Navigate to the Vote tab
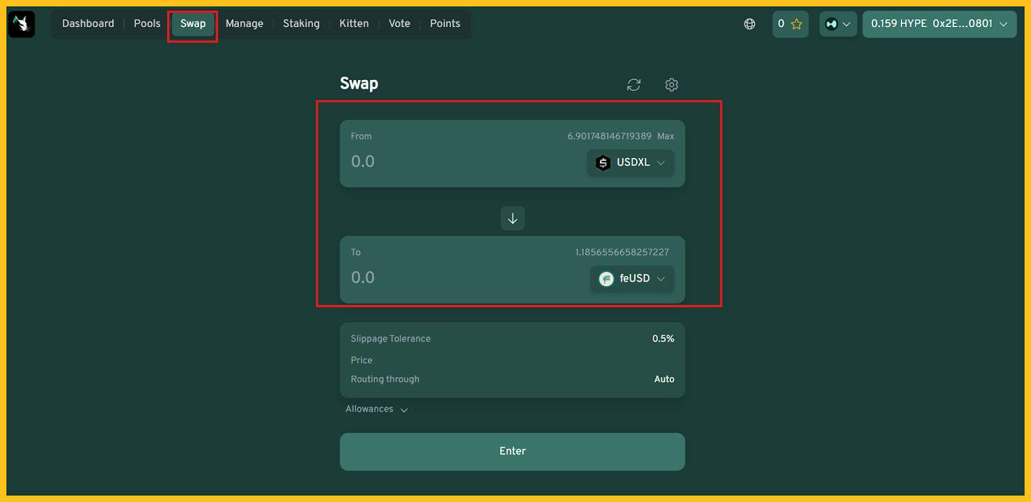 point(399,24)
